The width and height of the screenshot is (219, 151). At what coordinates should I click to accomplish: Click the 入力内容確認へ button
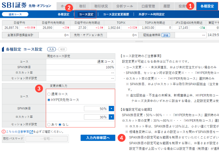98,138
